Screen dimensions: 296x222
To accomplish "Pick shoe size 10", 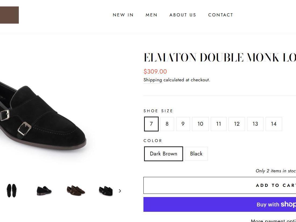I will (200, 124).
